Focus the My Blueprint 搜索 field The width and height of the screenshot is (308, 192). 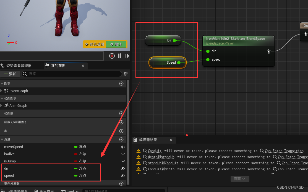click(72, 74)
